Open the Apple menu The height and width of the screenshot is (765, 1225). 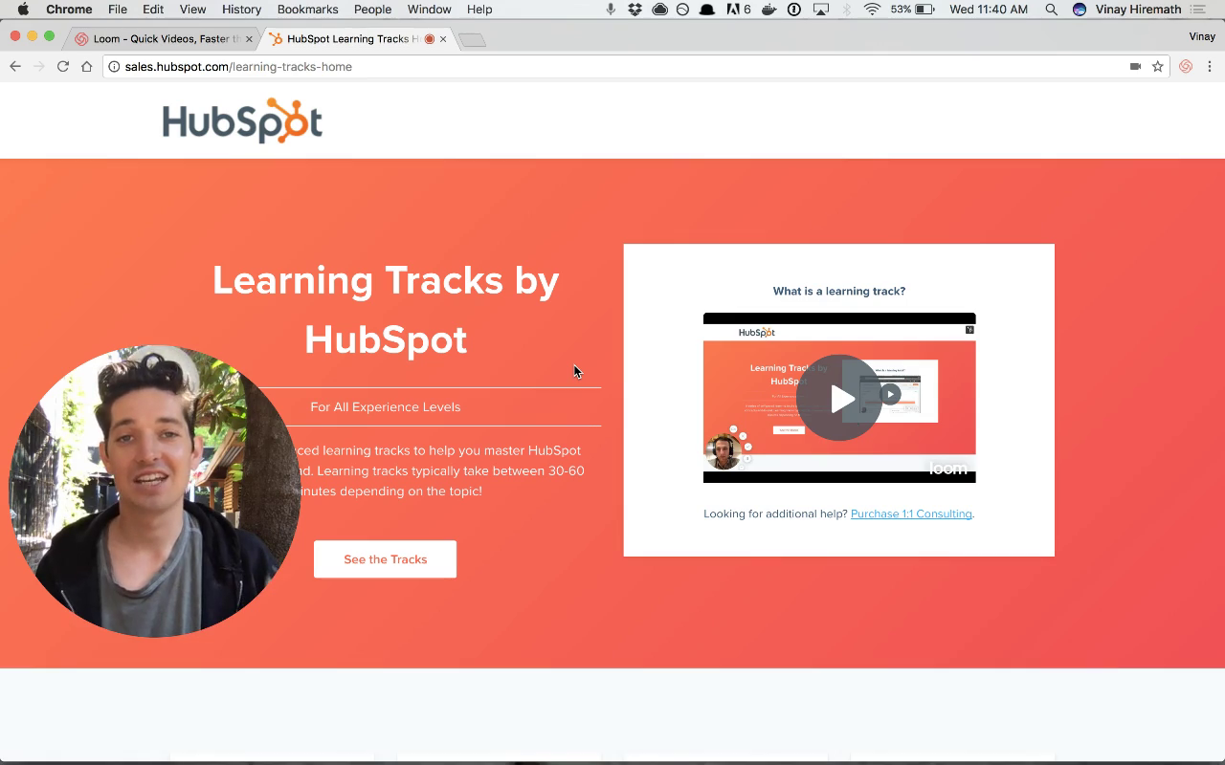pos(24,10)
